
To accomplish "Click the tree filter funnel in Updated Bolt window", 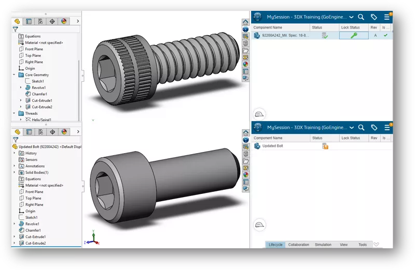I will [x=16, y=140].
